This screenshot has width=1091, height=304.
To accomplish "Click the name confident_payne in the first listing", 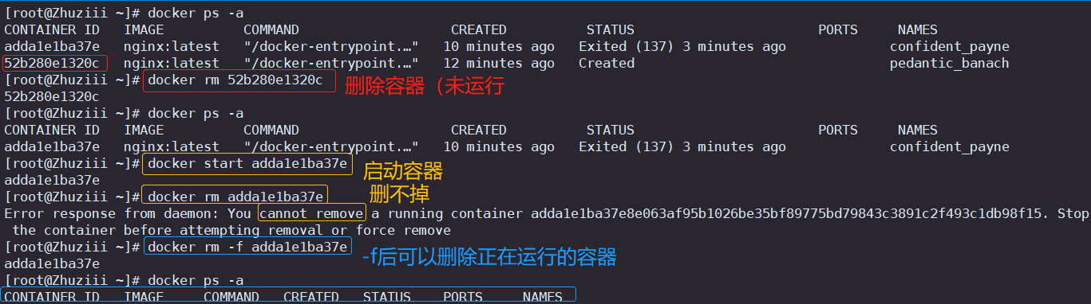I will 949,47.
